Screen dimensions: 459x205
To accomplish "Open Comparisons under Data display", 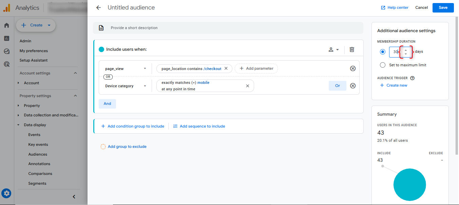I will tap(40, 174).
